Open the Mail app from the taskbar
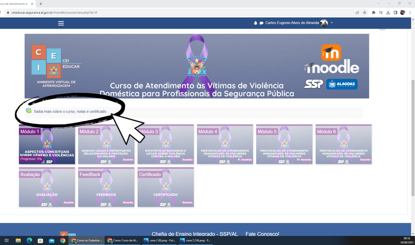This screenshot has height=245, width=415. (51, 240)
